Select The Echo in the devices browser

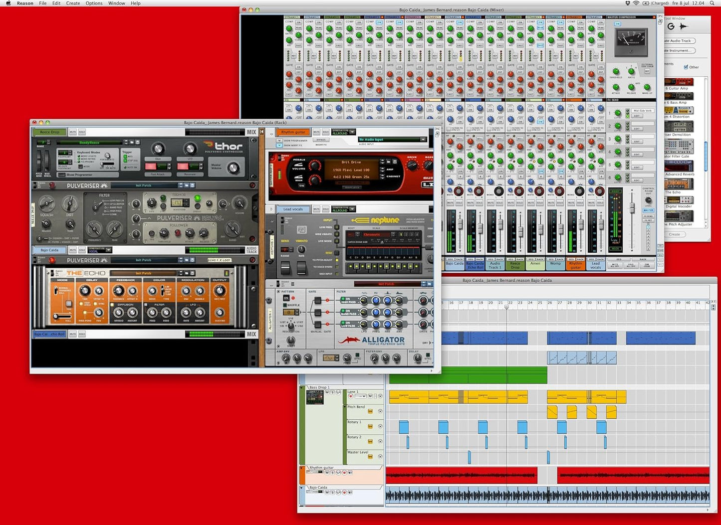(x=678, y=185)
